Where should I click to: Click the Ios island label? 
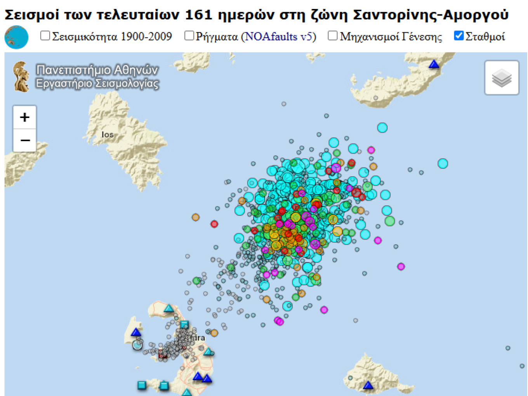coord(108,135)
